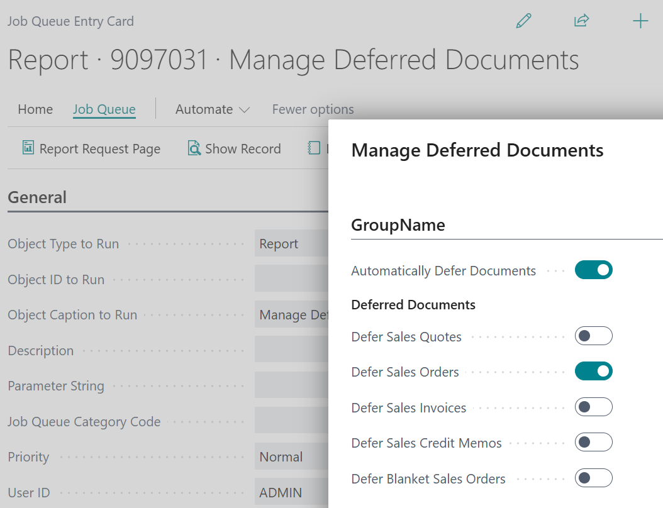Disable the Automatically Defer Documents toggle

[593, 270]
